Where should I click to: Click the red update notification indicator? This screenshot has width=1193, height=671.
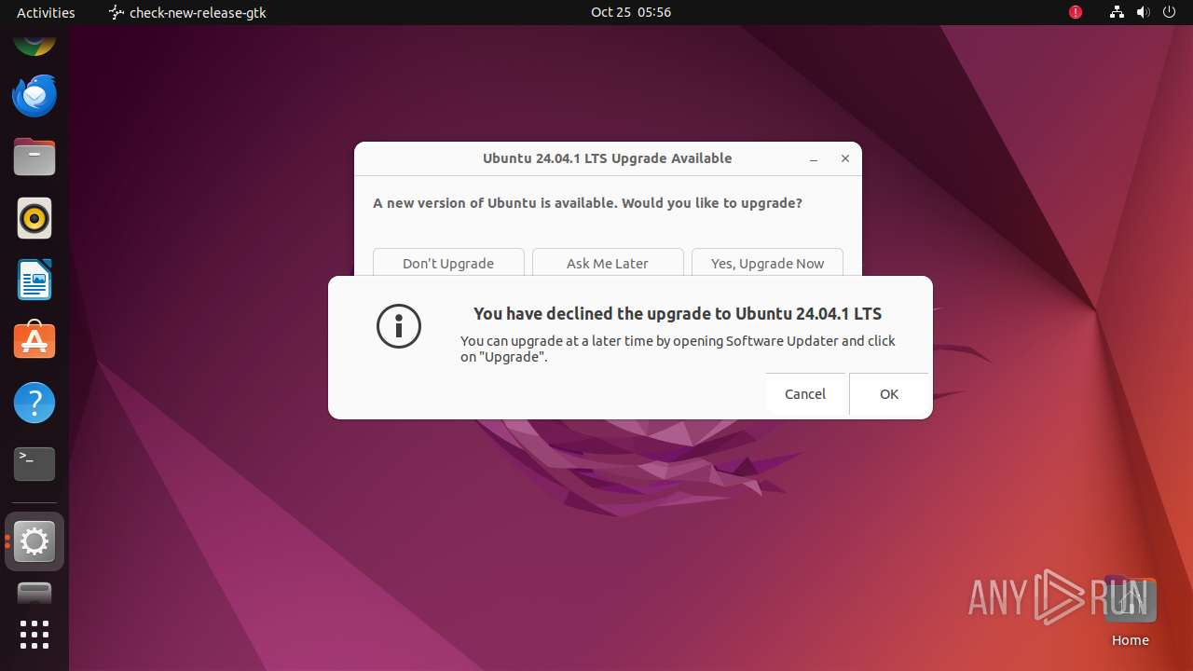pos(1076,12)
